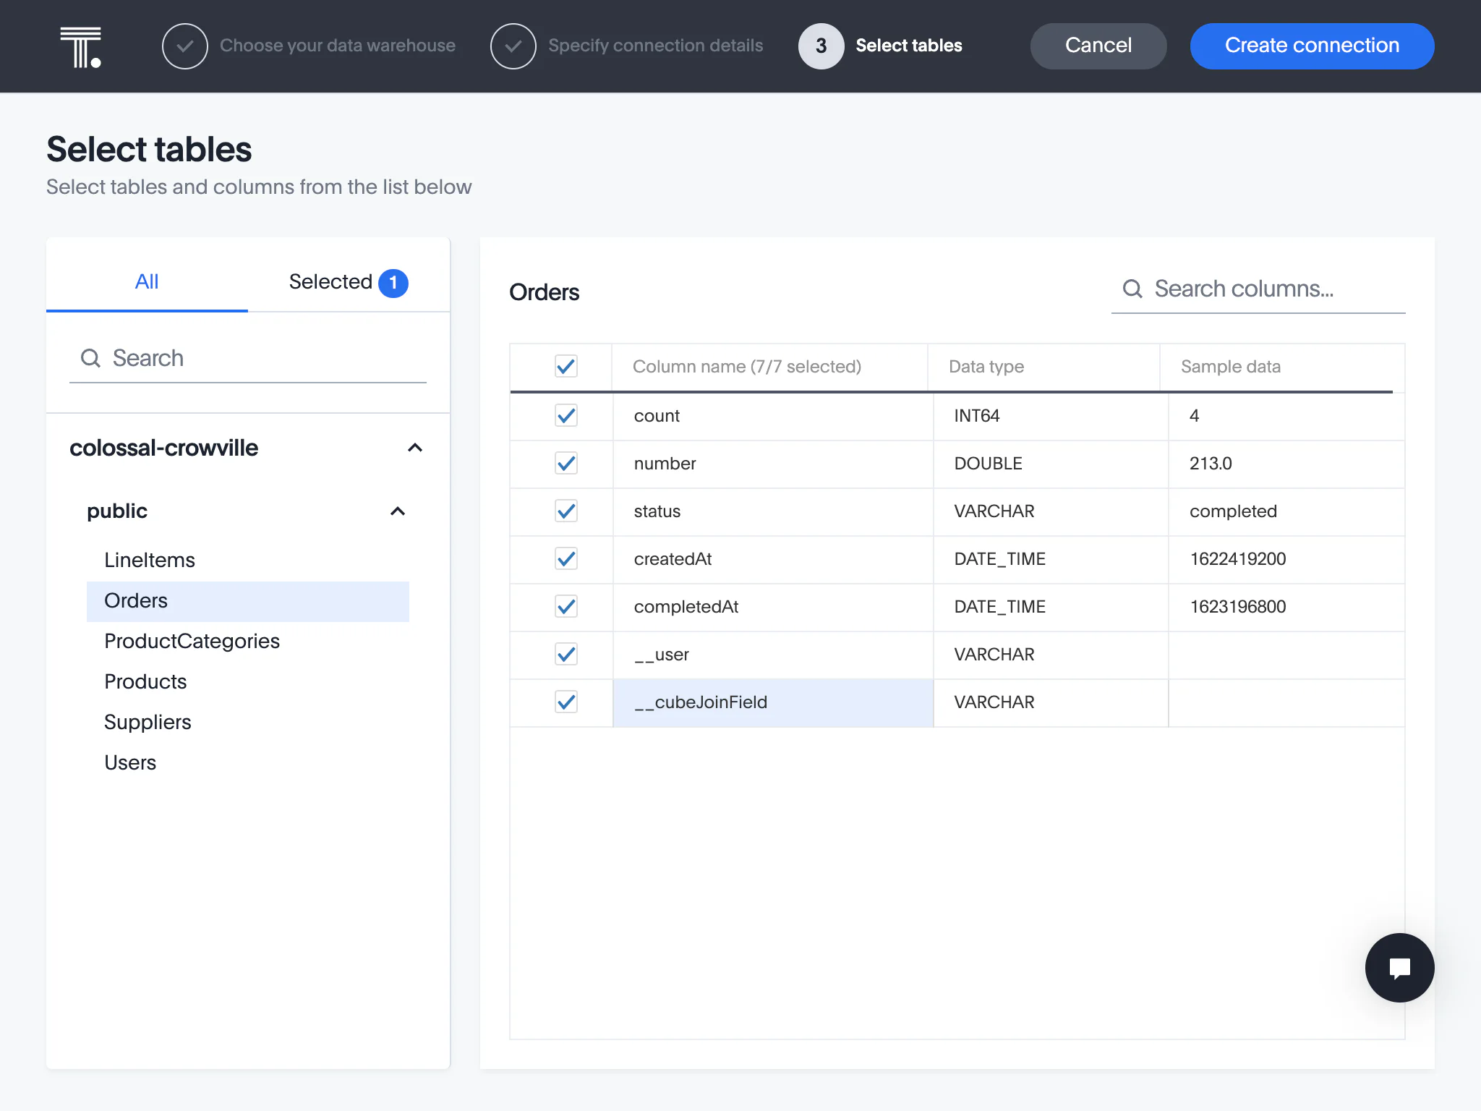
Task: Collapse the colossal-crowville database chevron
Action: [415, 448]
